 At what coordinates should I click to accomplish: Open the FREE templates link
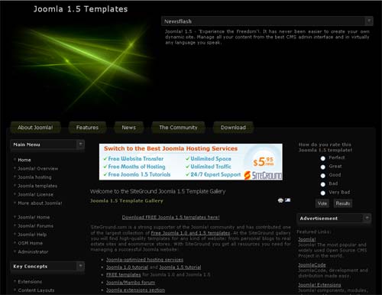click(124, 275)
